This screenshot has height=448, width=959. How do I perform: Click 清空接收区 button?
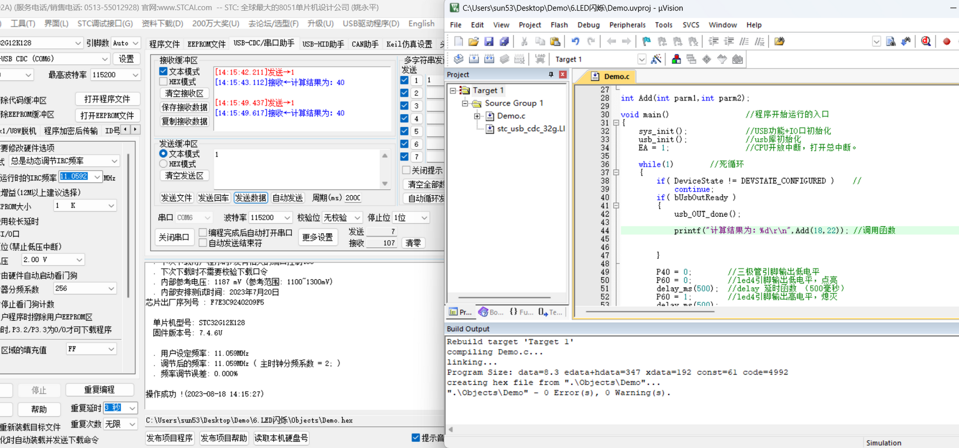(x=184, y=93)
